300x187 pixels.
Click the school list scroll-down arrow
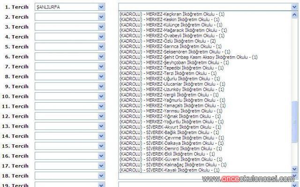[294, 169]
